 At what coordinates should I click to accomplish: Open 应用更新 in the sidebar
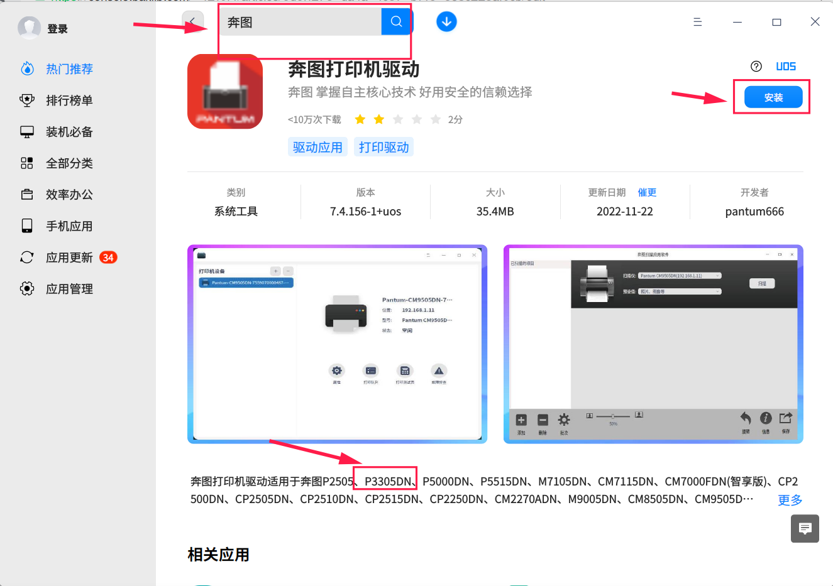69,258
